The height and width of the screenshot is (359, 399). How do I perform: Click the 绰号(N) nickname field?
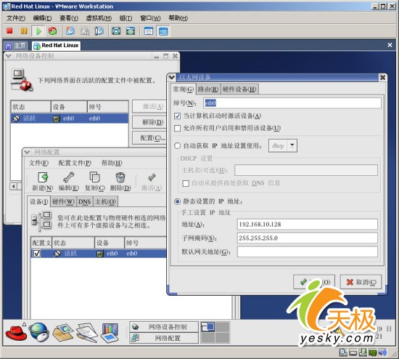tap(292, 103)
